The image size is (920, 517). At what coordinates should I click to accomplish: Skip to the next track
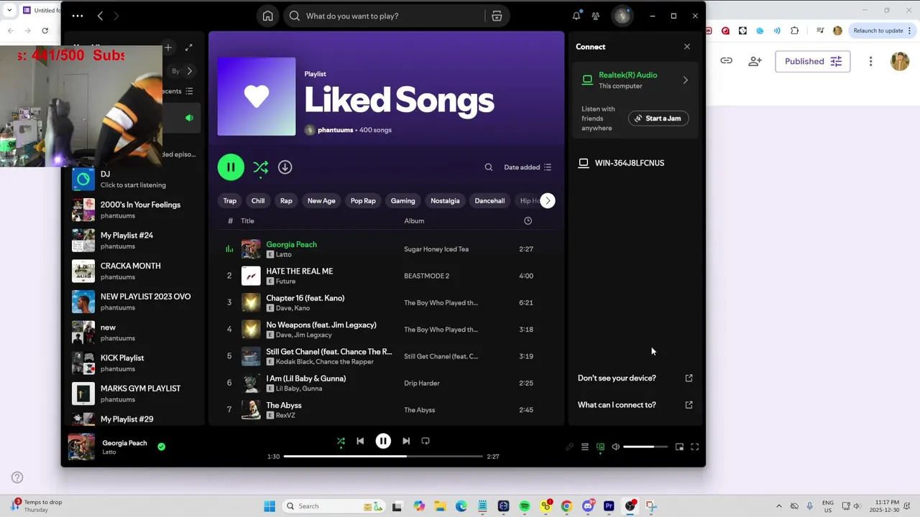pos(406,441)
